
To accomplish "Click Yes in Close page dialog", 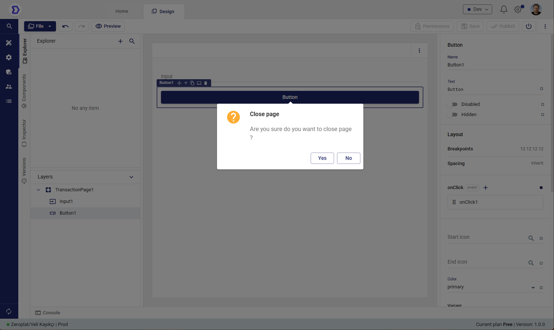I will coord(322,158).
